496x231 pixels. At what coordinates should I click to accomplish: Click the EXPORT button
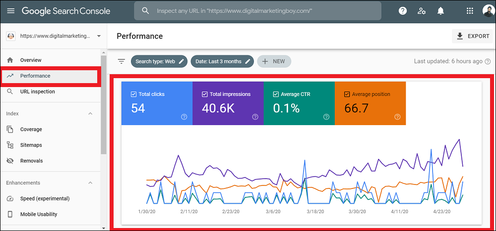click(x=473, y=36)
